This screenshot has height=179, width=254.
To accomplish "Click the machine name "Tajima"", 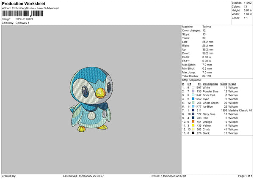I will [207, 27].
